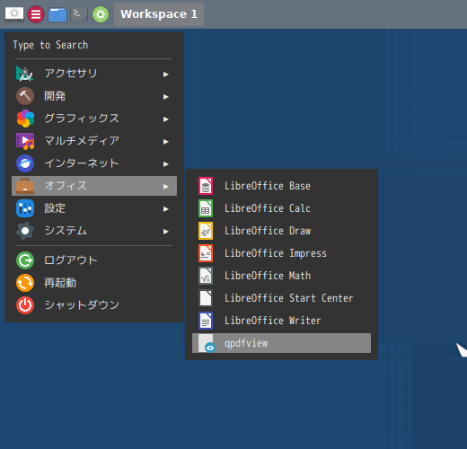Screen dimensions: 467x449
Task: Select the オフィス menu entry
Action: [94, 186]
